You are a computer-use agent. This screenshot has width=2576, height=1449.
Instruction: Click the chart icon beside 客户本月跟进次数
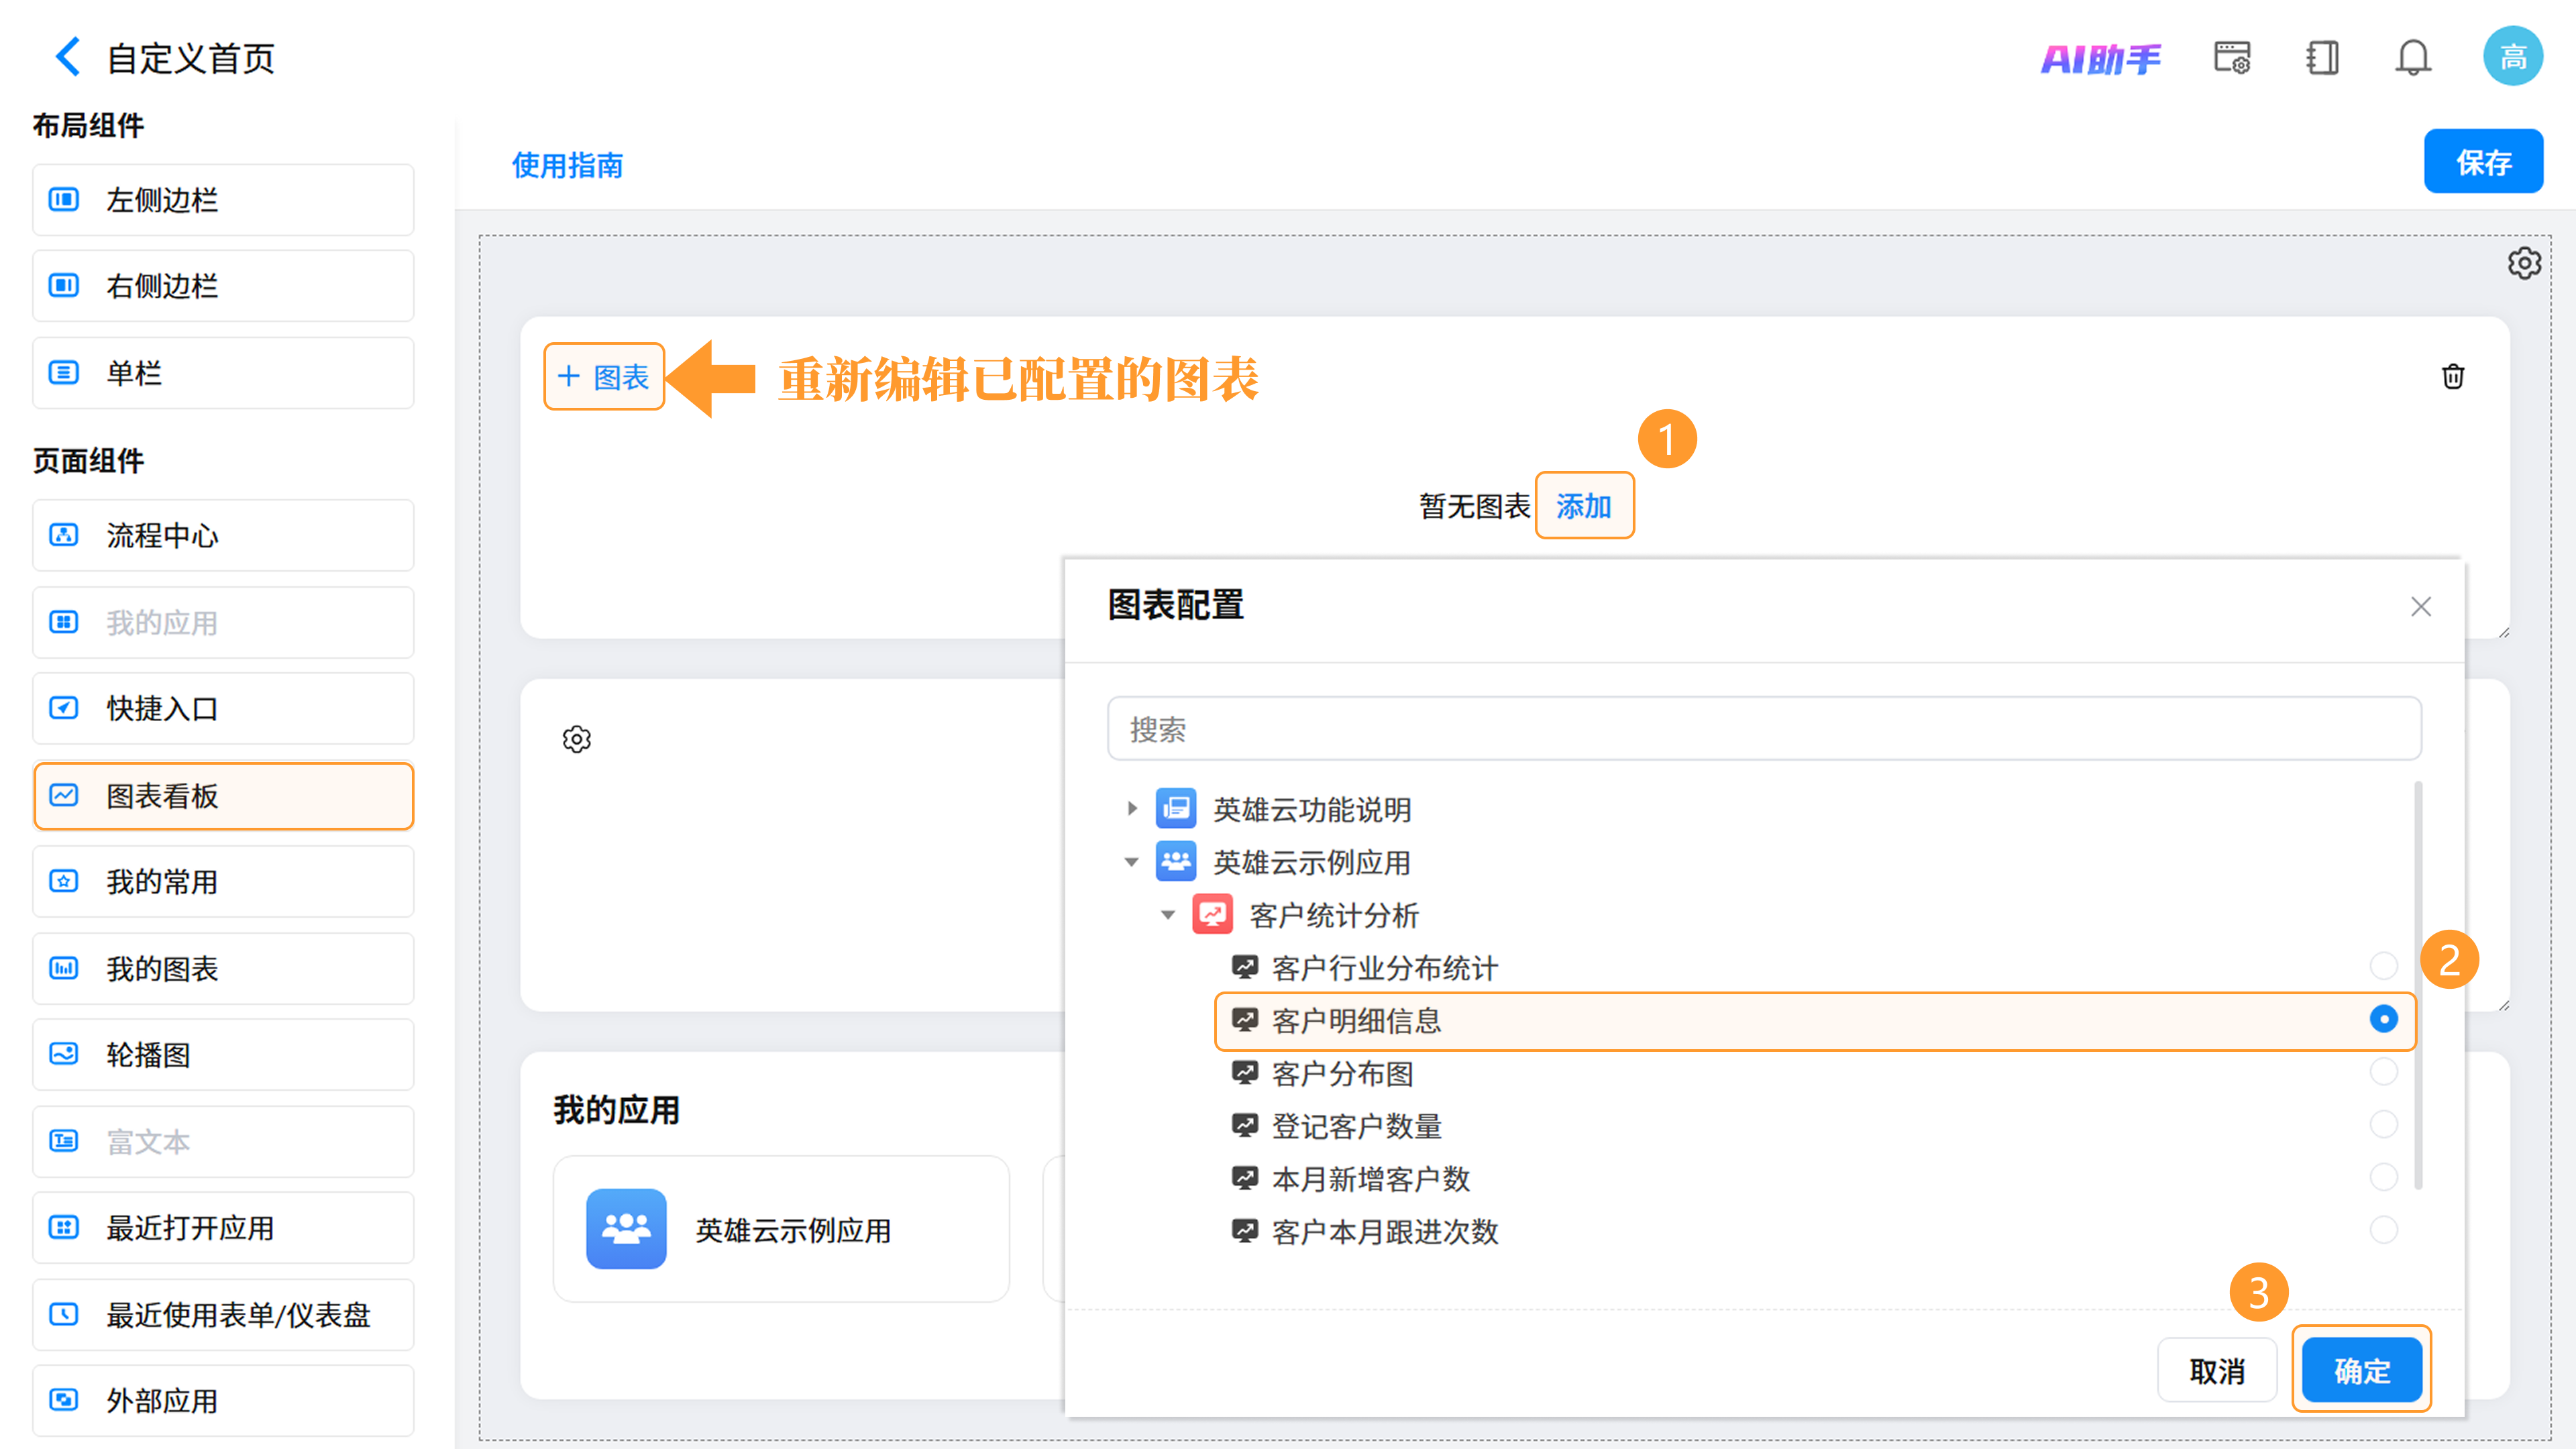tap(1244, 1231)
